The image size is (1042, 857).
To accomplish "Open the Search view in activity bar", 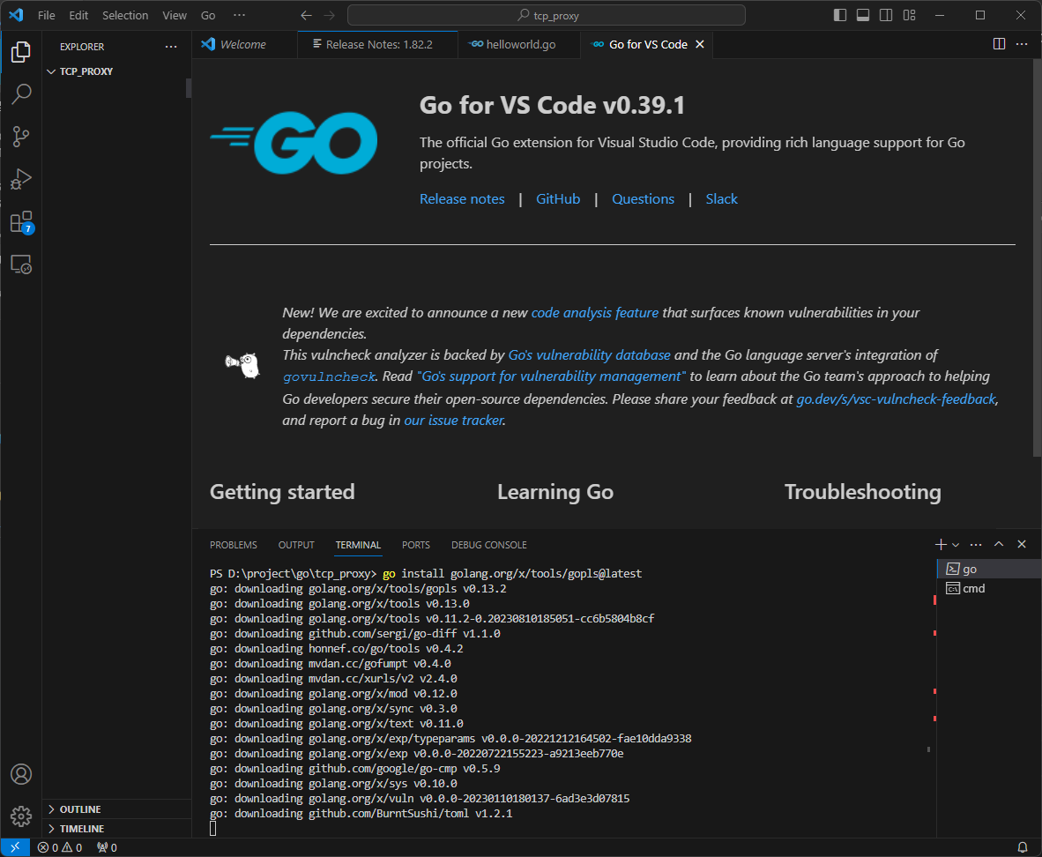I will [x=20, y=94].
